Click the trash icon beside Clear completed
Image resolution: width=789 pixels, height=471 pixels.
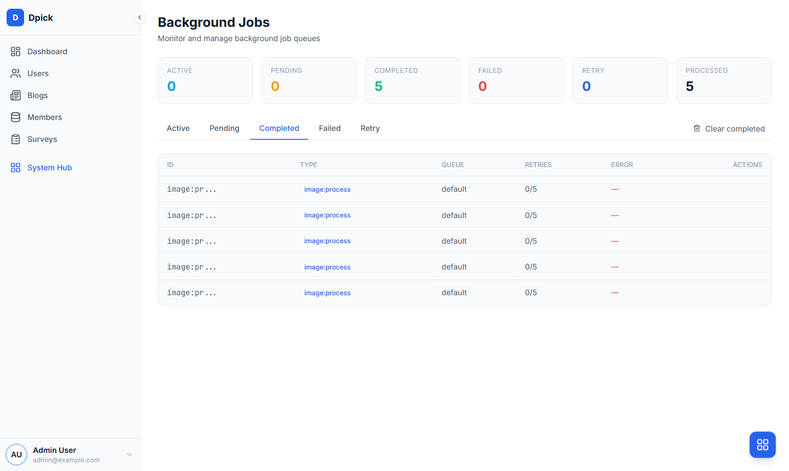pos(697,128)
